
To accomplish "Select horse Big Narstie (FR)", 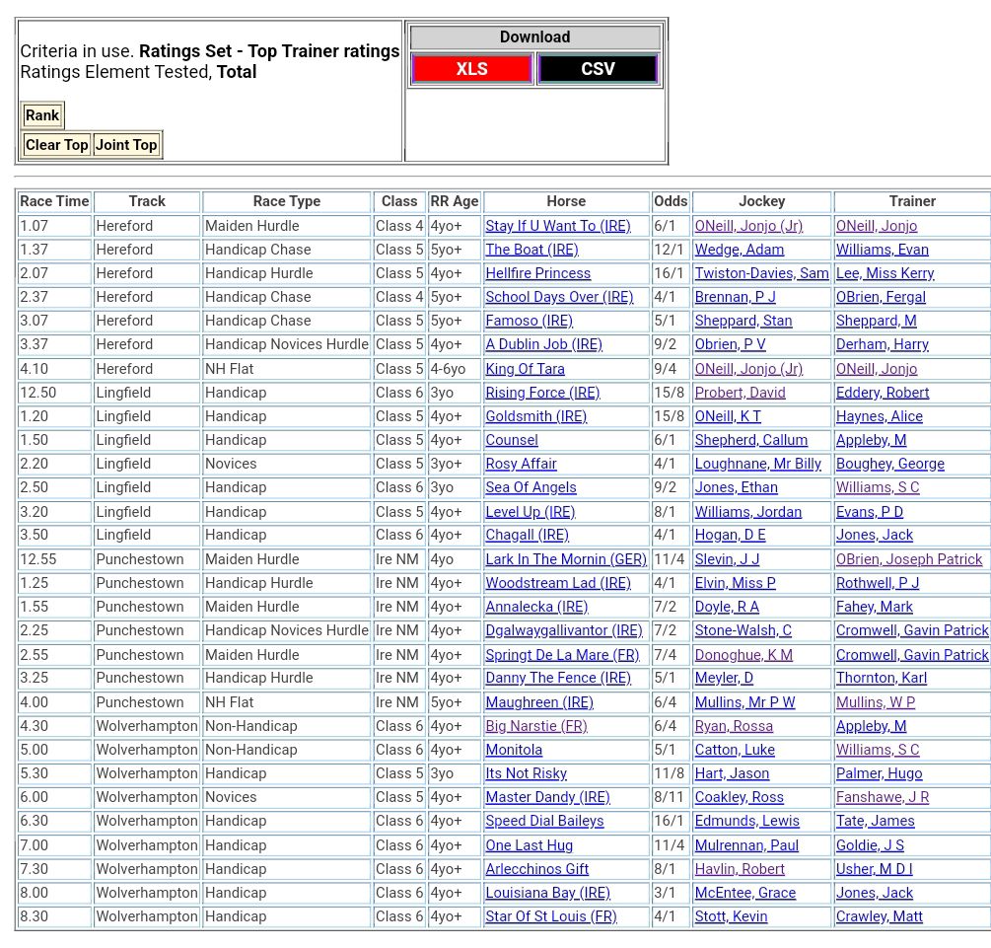I will (x=535, y=726).
